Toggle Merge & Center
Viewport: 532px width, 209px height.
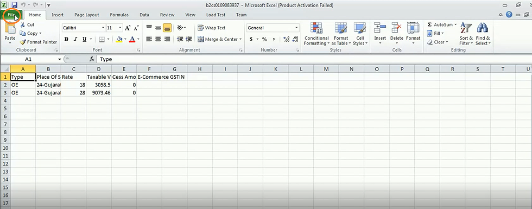click(x=218, y=39)
